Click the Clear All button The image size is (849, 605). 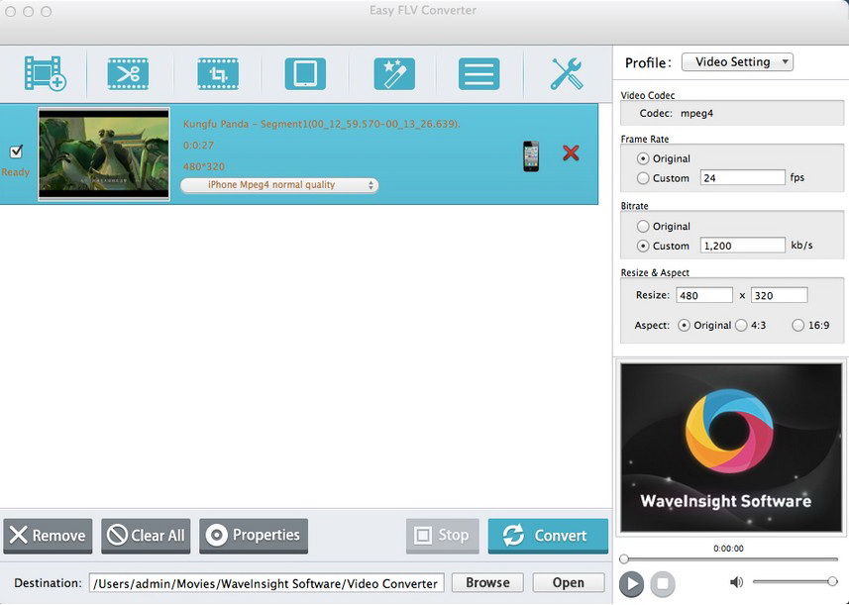[146, 536]
